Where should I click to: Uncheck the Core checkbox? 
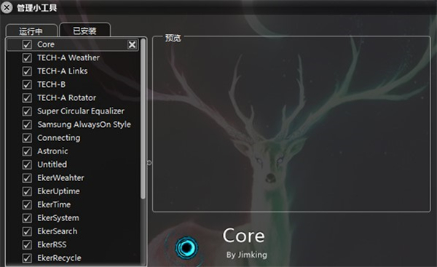(x=27, y=44)
